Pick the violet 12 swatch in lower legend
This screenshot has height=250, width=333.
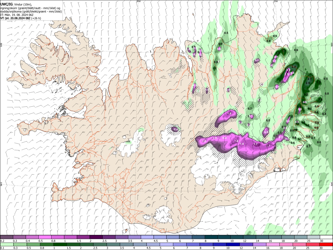(x=246, y=244)
